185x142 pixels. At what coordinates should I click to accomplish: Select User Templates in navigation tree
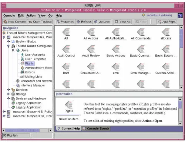36,59
